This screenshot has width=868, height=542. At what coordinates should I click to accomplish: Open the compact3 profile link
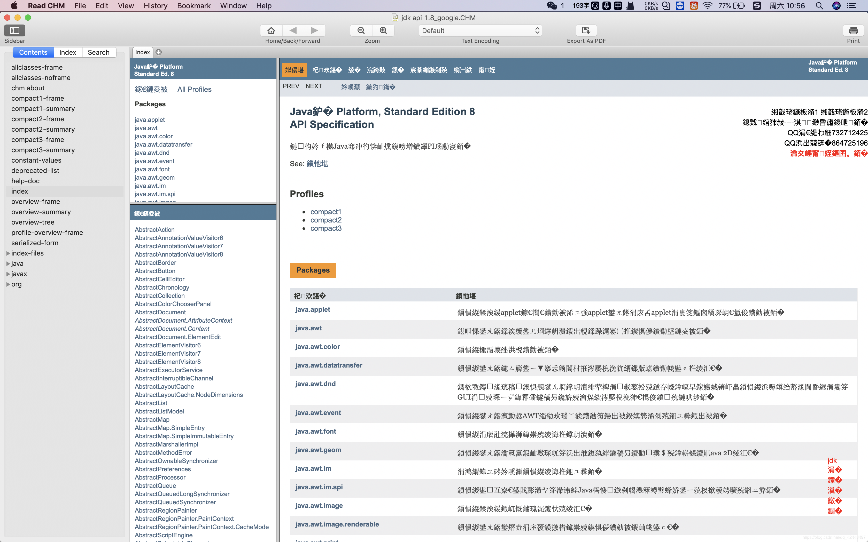pyautogui.click(x=326, y=228)
